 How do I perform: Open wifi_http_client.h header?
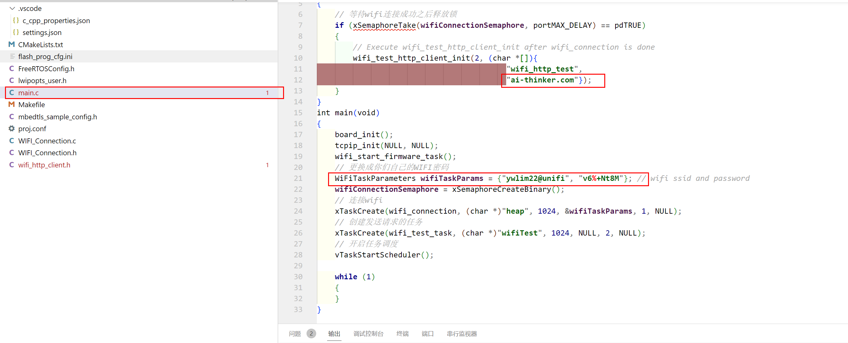[x=44, y=165]
